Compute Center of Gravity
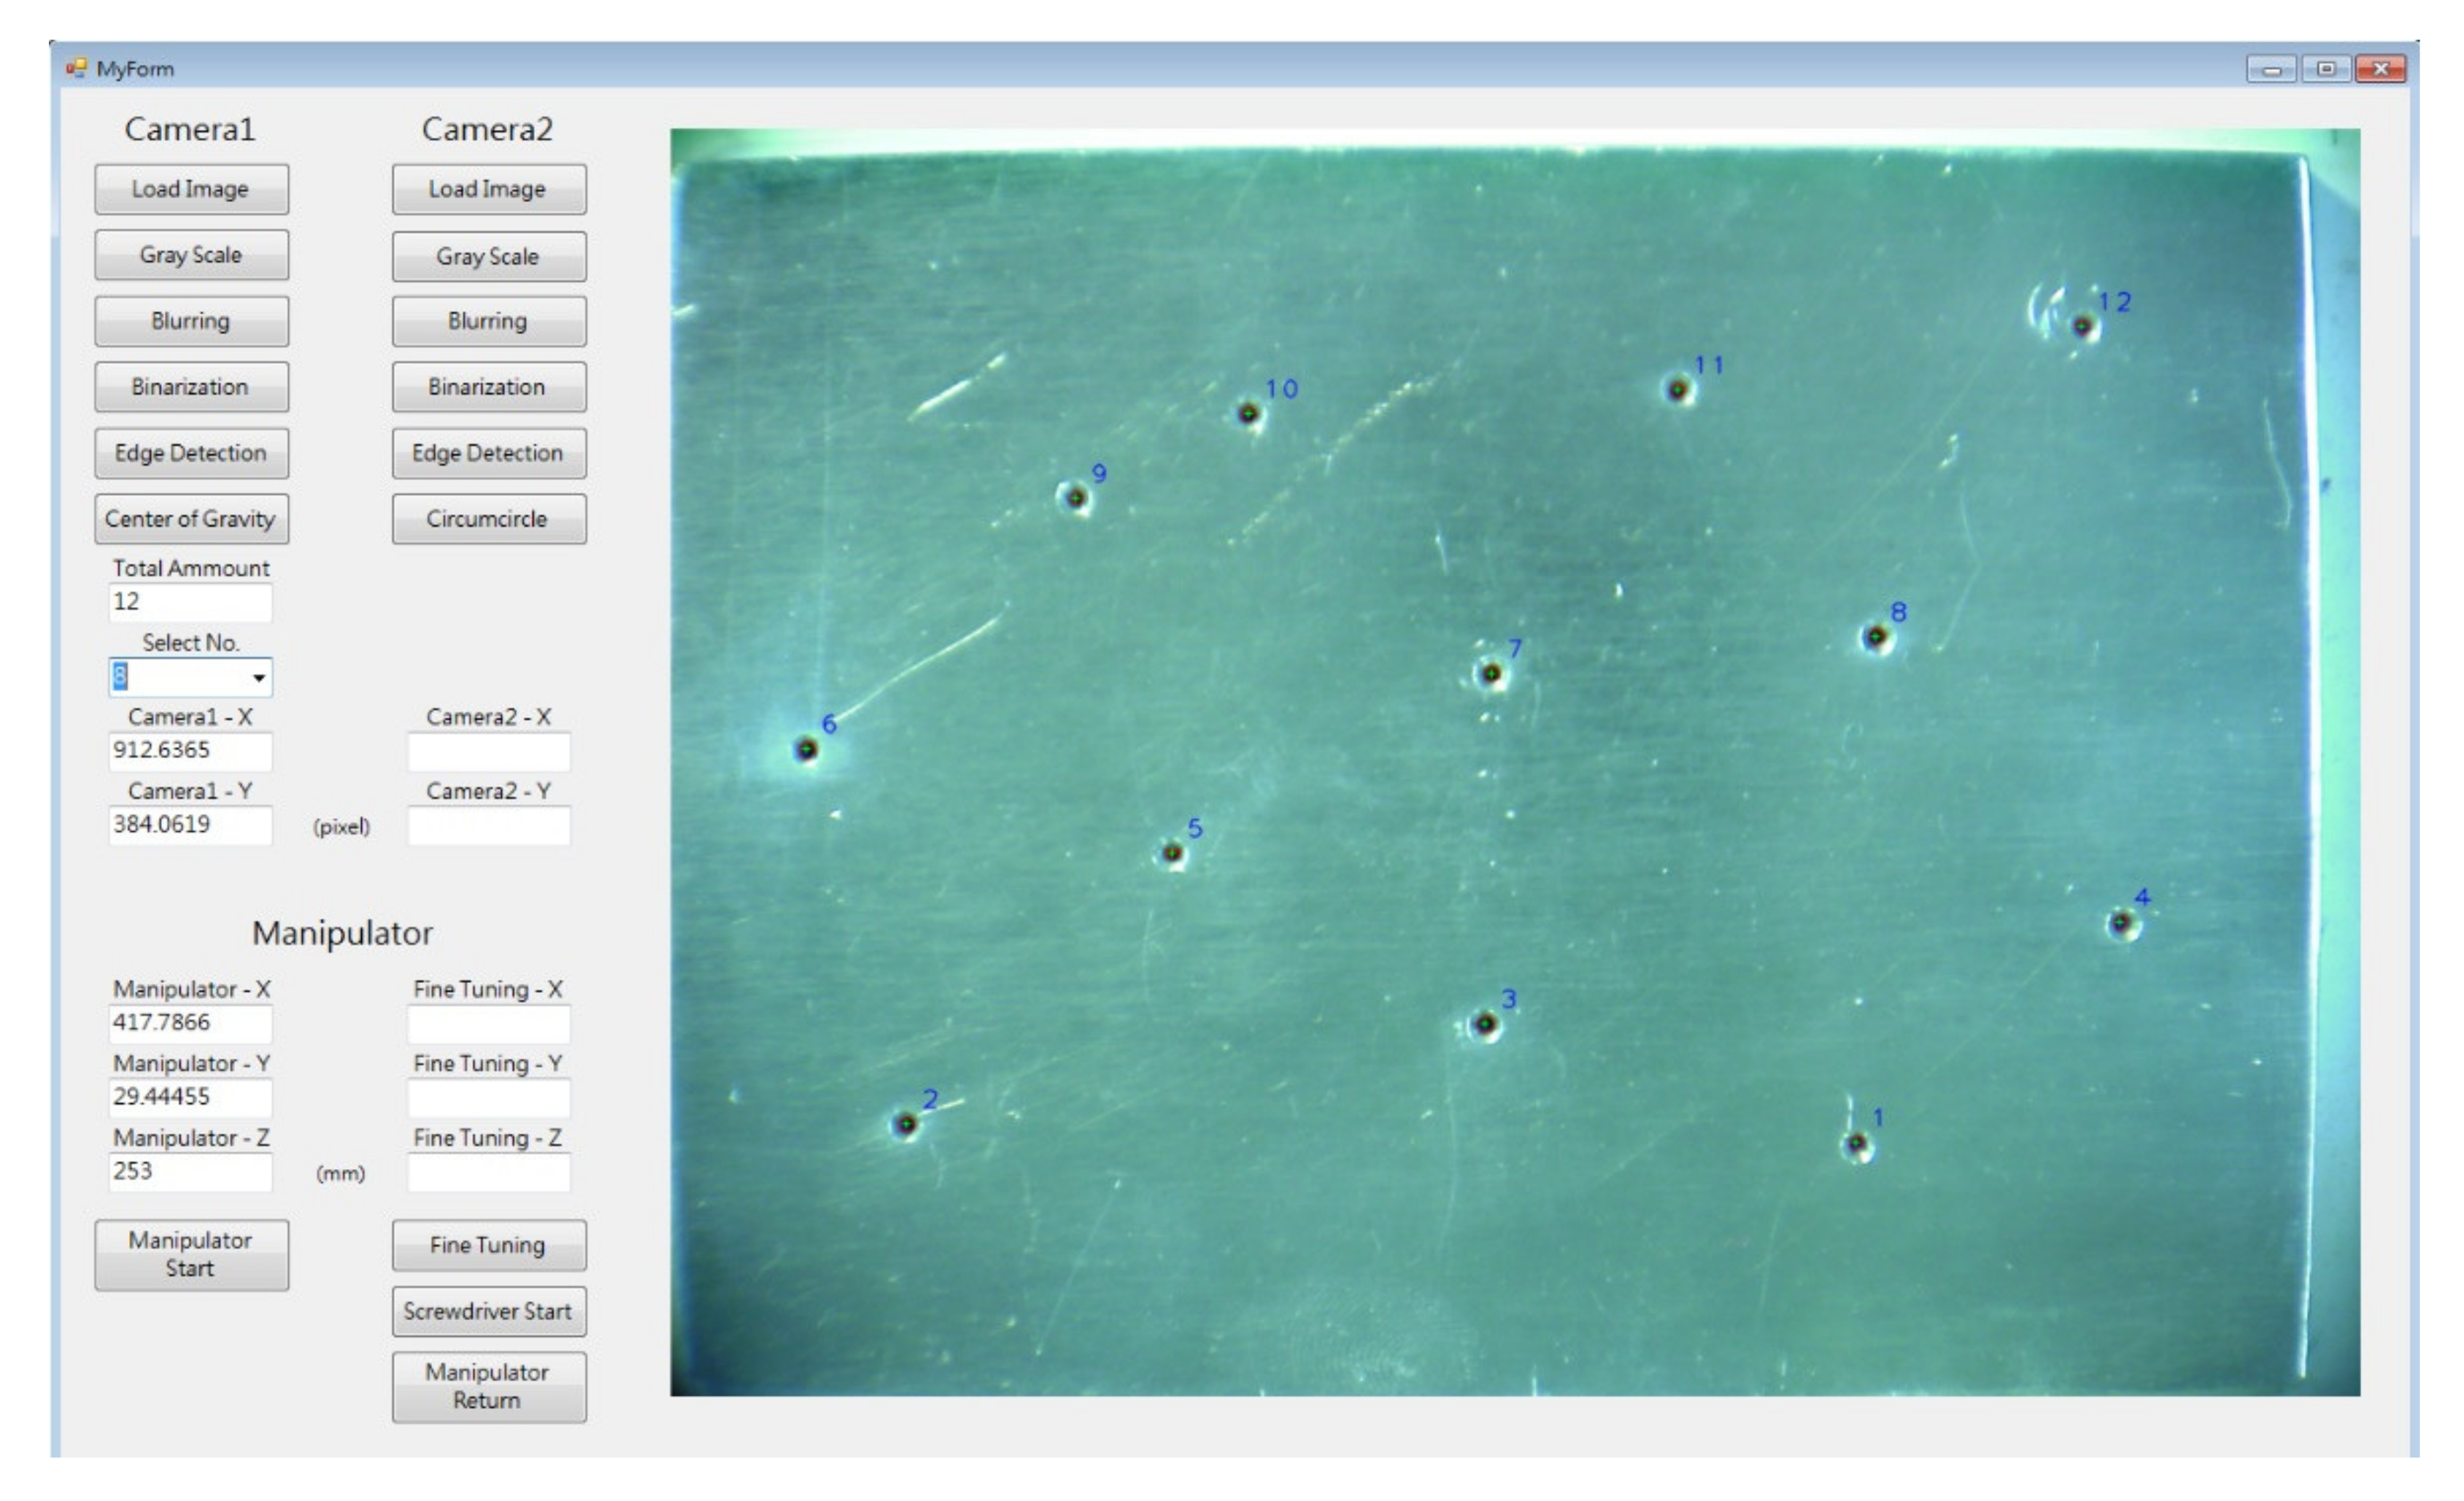 (191, 519)
